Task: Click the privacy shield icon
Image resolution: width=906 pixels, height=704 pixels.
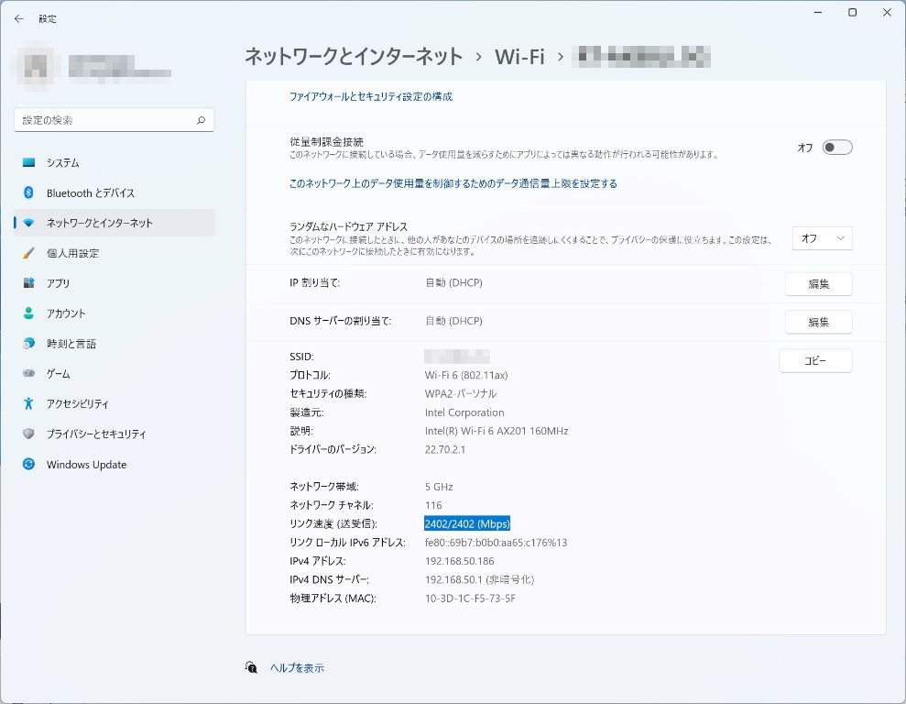Action: (x=28, y=434)
